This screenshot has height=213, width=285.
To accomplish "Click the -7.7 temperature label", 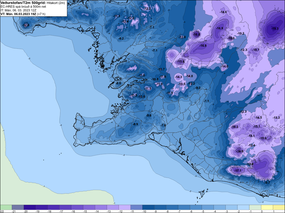I will pos(129,87).
